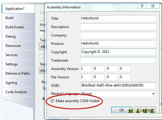Viewport: 162px width, 120px height.
Task: Close the Assembly Information dialog
Action: pos(153,6)
